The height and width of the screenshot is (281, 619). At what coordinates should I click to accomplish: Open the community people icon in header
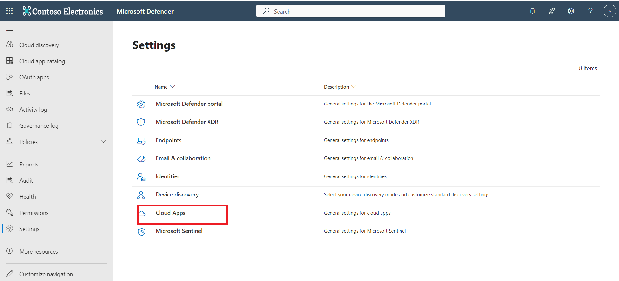(x=552, y=11)
